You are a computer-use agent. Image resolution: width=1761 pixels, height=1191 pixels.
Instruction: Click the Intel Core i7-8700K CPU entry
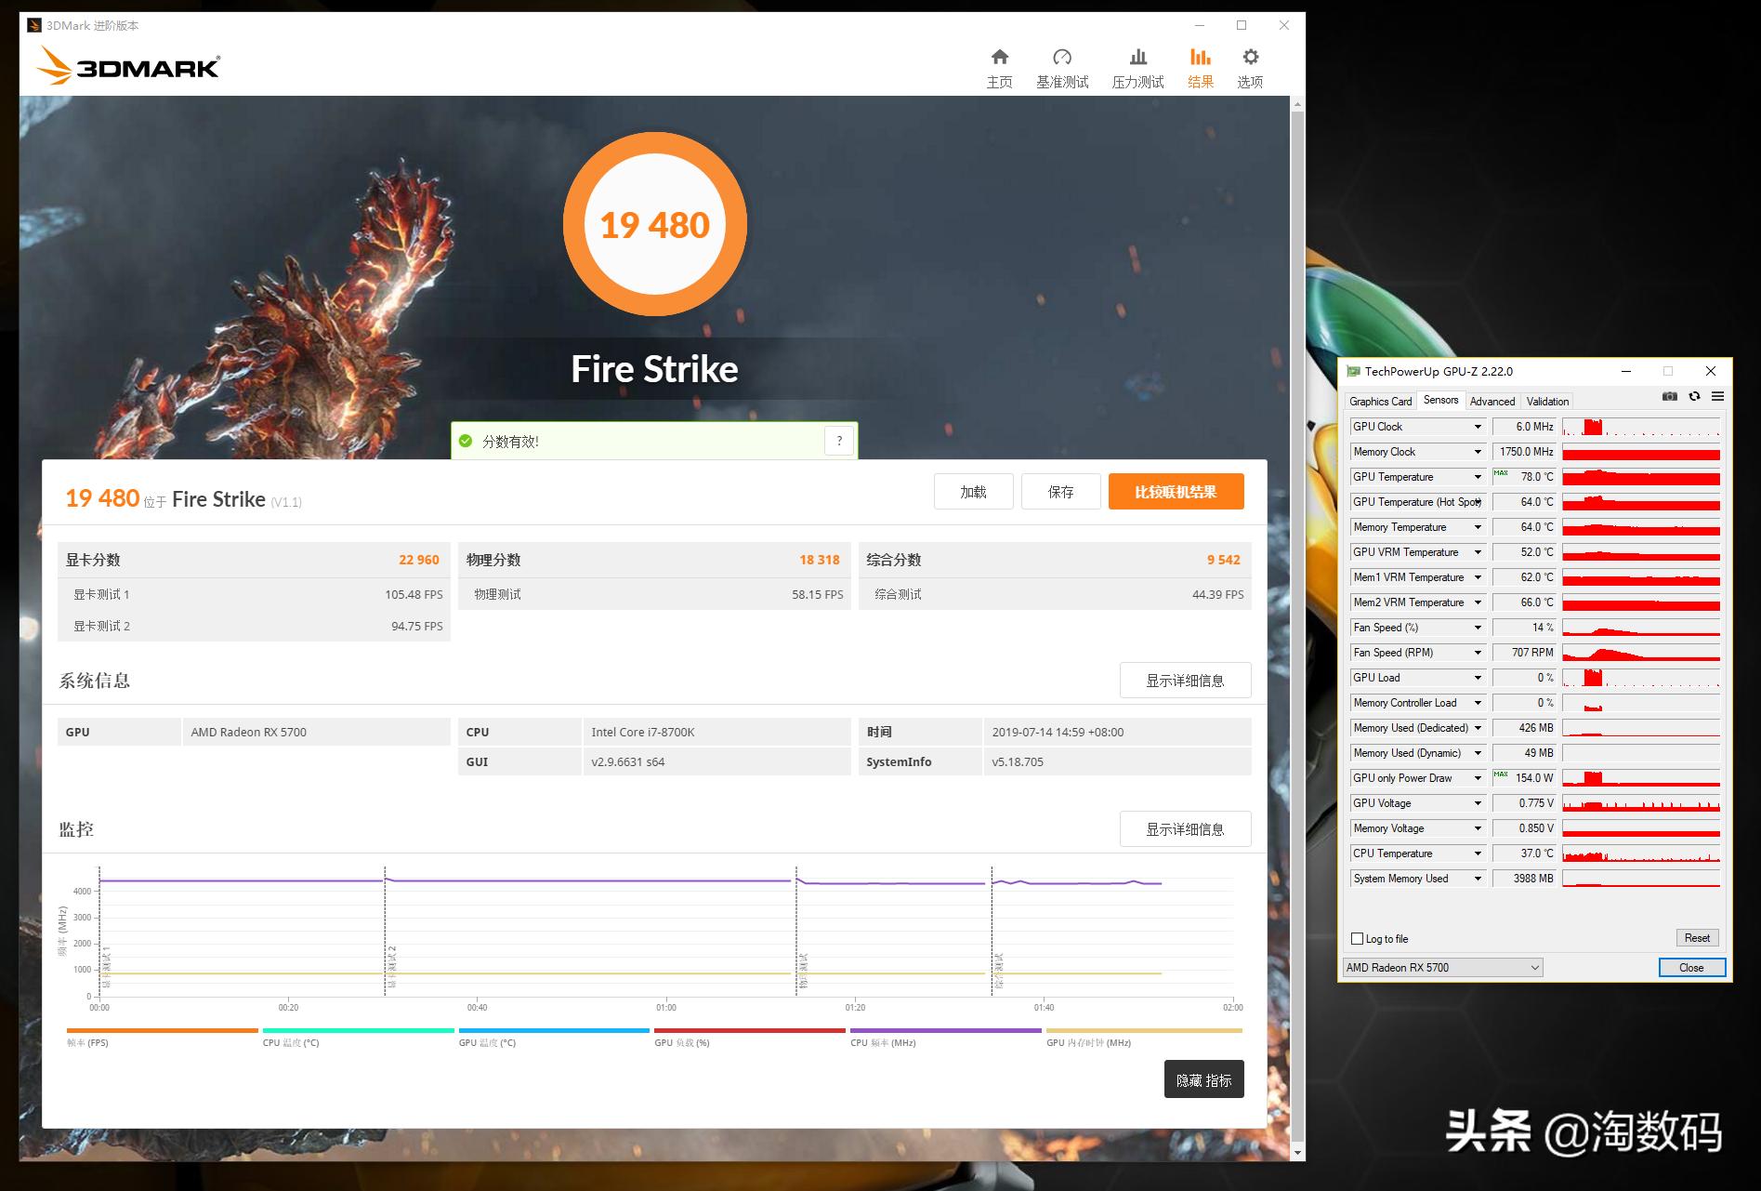643,732
